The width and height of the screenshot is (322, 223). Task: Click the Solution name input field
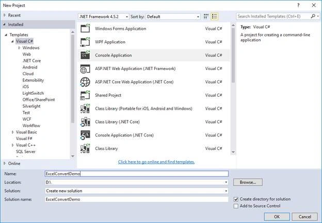click(137, 199)
